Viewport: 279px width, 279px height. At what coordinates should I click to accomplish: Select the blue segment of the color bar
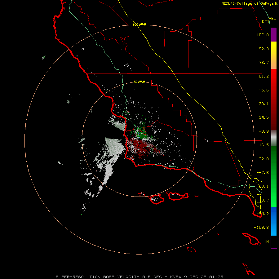[274, 221]
